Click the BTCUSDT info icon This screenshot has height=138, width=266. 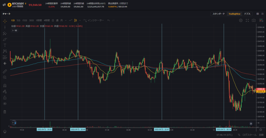pyautogui.click(x=25, y=4)
